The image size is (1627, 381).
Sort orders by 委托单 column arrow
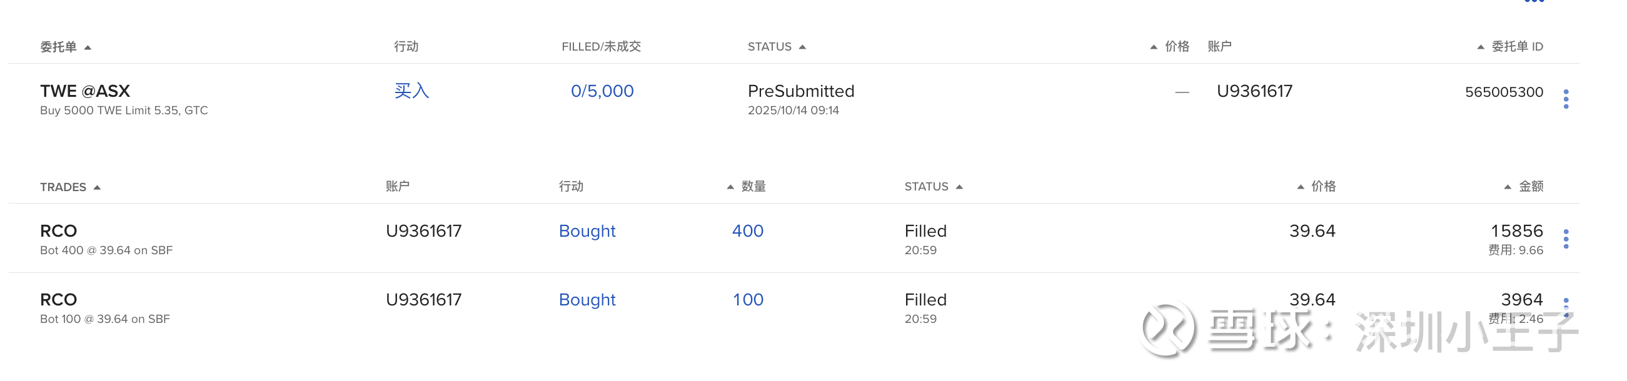(88, 47)
